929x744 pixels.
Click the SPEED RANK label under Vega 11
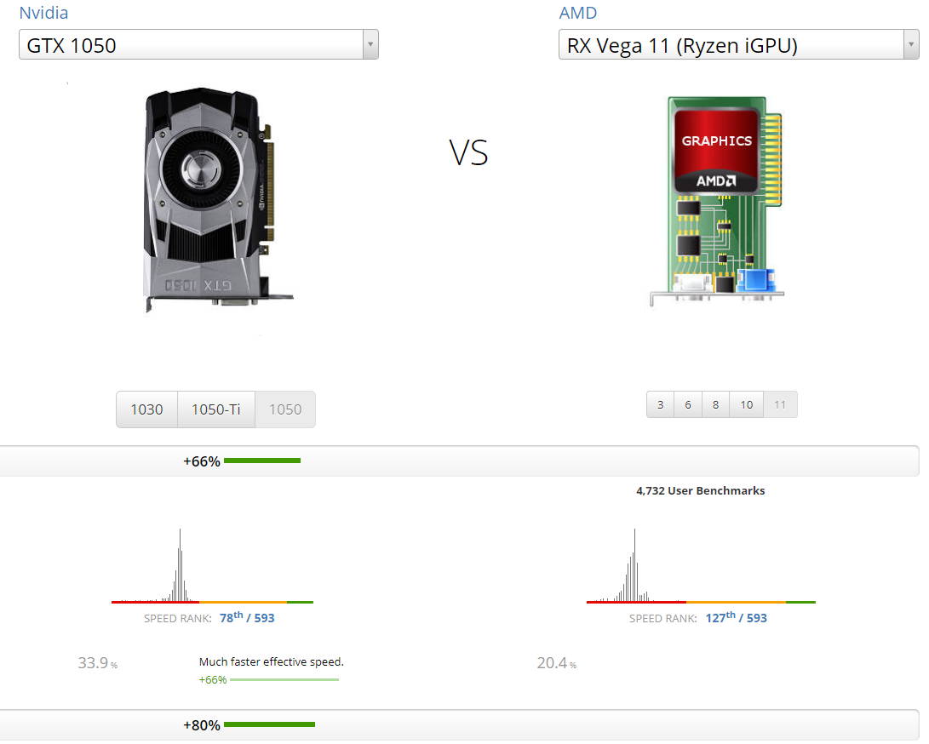click(x=663, y=618)
